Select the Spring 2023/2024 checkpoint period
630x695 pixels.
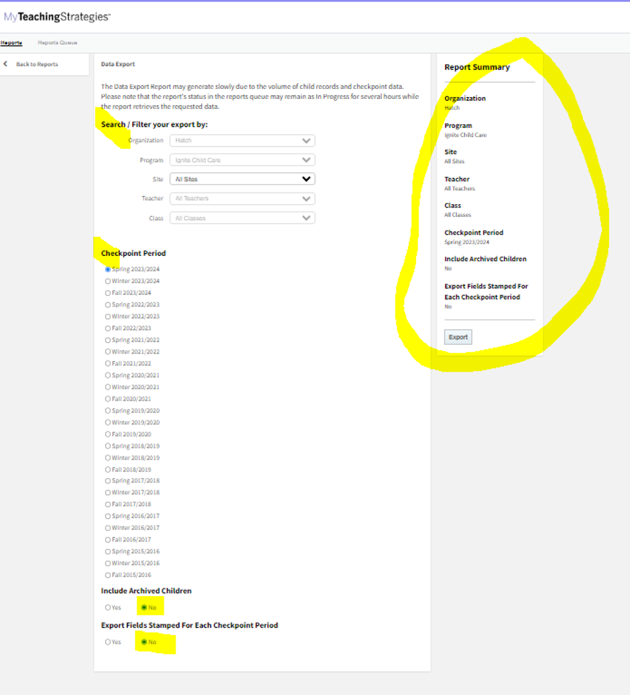(108, 269)
